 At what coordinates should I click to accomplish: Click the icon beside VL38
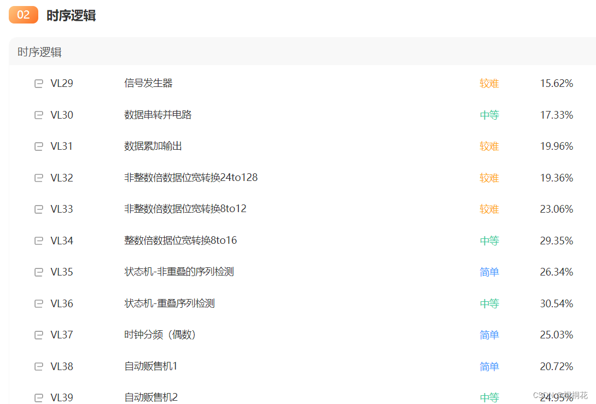pyautogui.click(x=39, y=366)
